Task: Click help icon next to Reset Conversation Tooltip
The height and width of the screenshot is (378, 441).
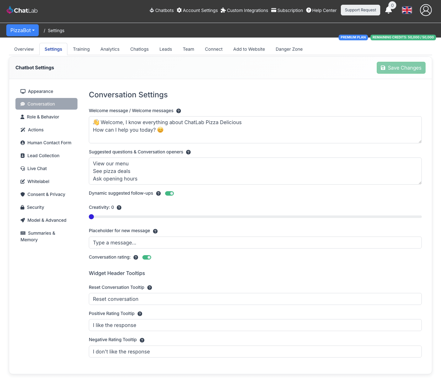Action: tap(150, 288)
